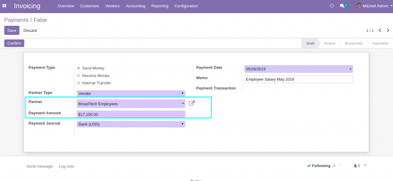
Task: Go to the next record arrow
Action: pos(388,30)
